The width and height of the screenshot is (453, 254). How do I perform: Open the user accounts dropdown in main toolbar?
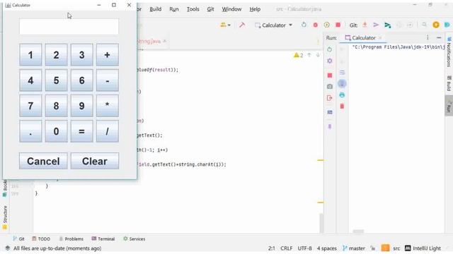[225, 25]
